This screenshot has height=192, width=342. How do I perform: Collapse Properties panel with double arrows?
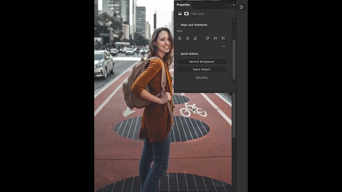[228, 5]
